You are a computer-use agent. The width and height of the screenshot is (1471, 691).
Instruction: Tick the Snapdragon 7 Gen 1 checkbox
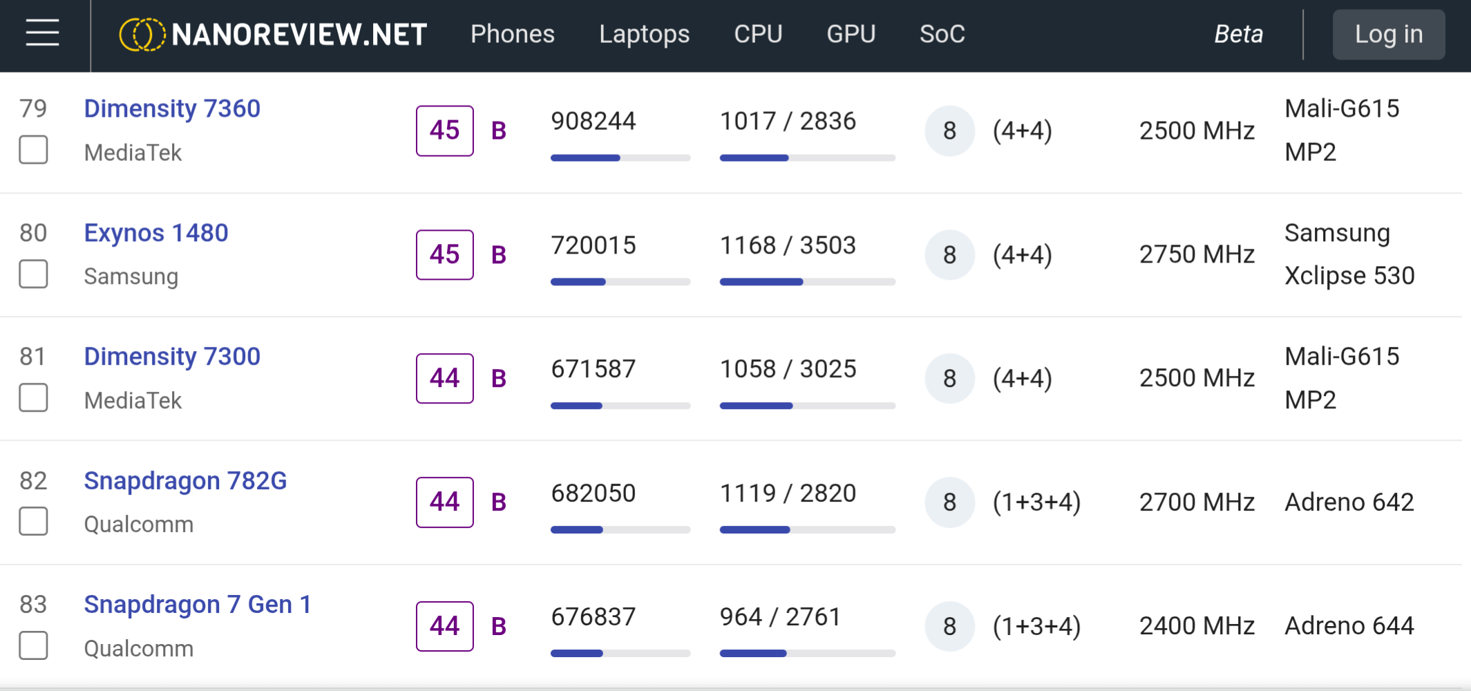click(x=33, y=645)
